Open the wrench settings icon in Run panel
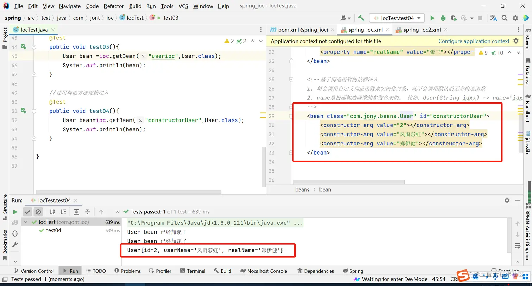This screenshot has width=532, height=286. (x=15, y=244)
